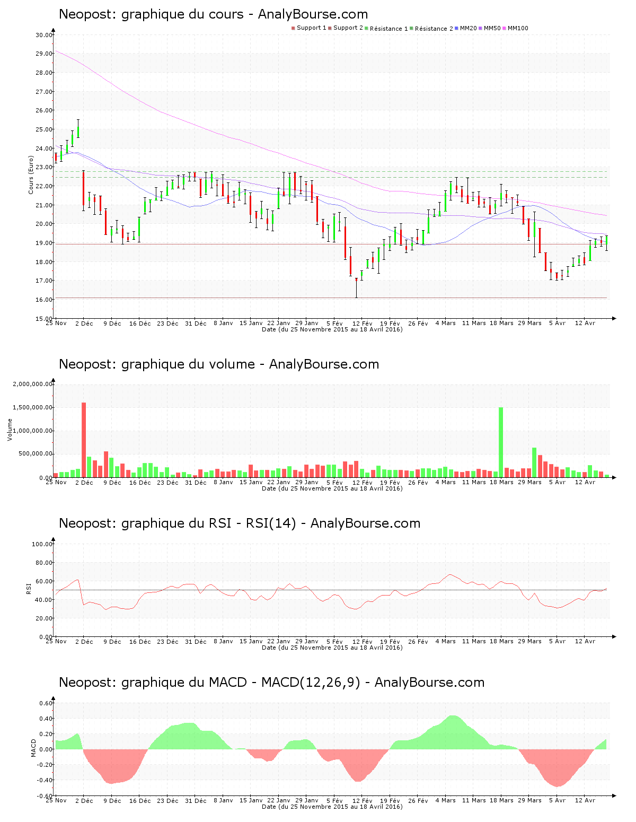Click '31 Déc' date on price chart axis
This screenshot has height=822, width=636.
coord(196,323)
